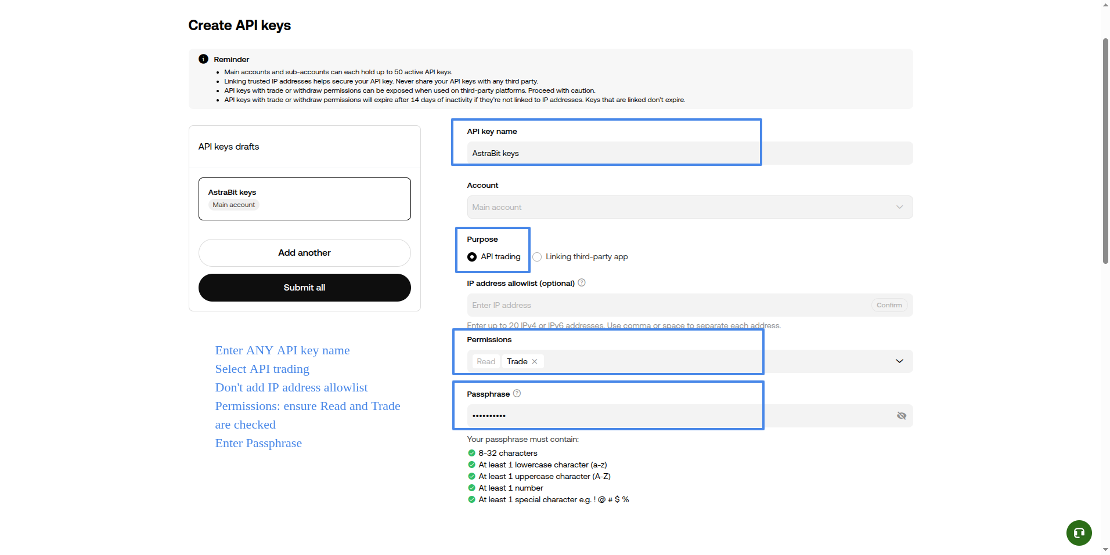Select the API trading radio button
This screenshot has width=1110, height=555.
click(472, 257)
